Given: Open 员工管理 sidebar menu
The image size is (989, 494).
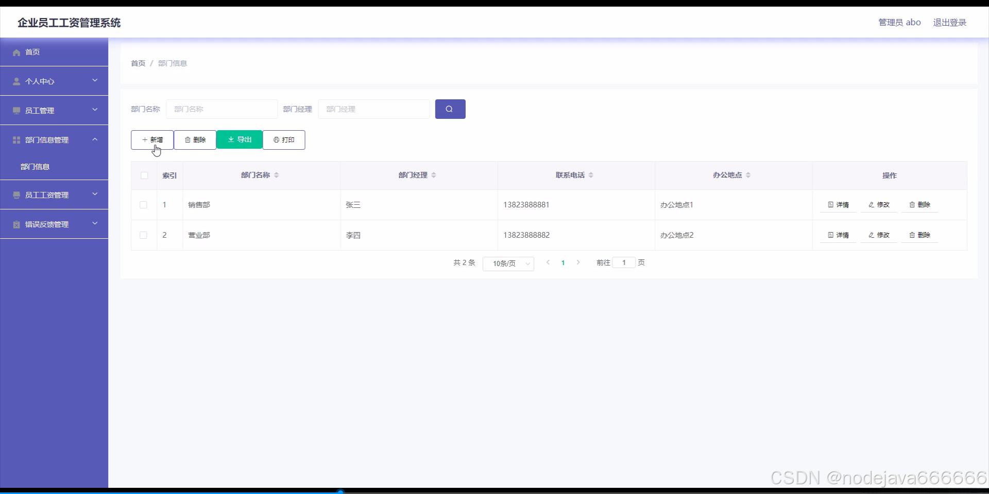Looking at the screenshot, I should [x=54, y=110].
